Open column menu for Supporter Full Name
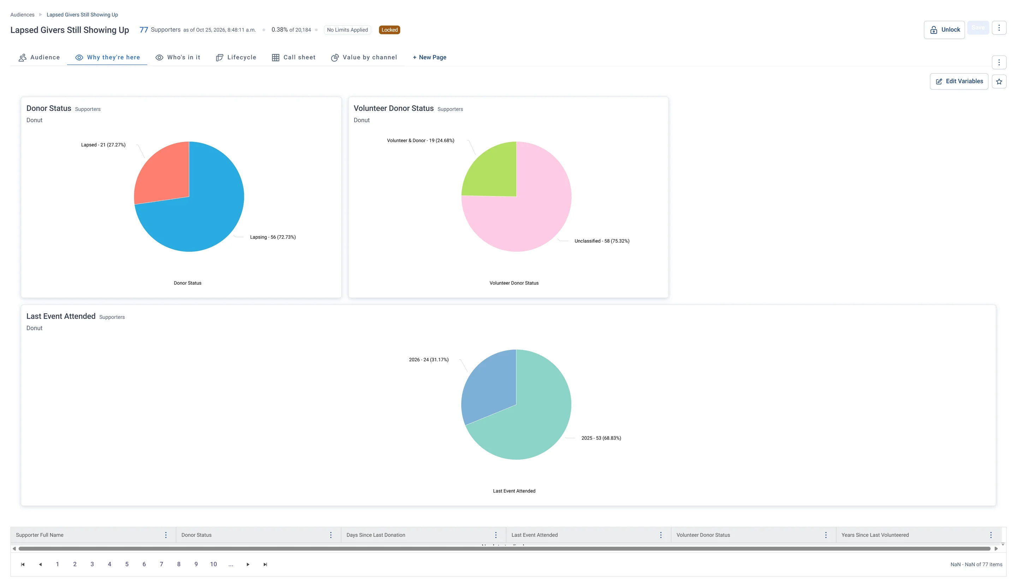 tap(166, 535)
